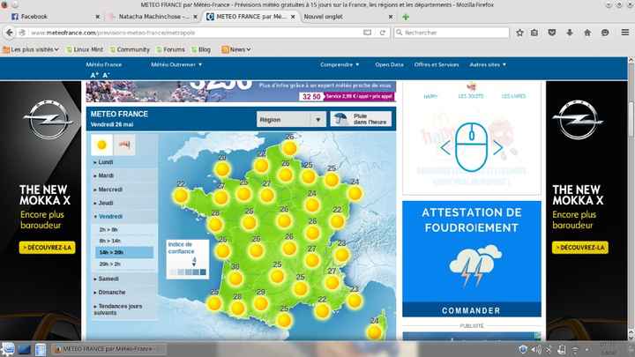Screen dimensions: 635x357
Task: Open a new tab with green plus
Action: (406, 17)
